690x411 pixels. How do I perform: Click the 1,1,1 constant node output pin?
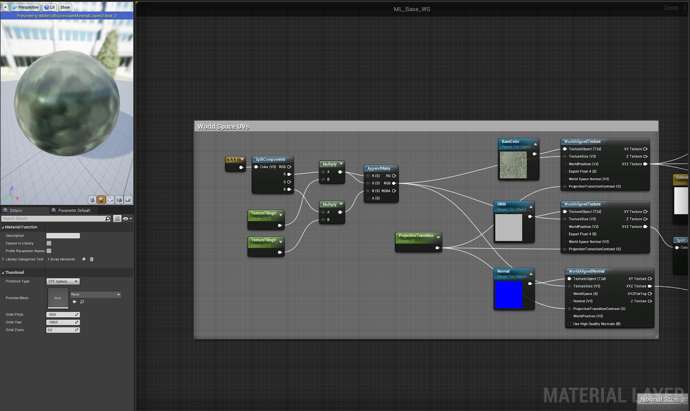pyautogui.click(x=241, y=167)
